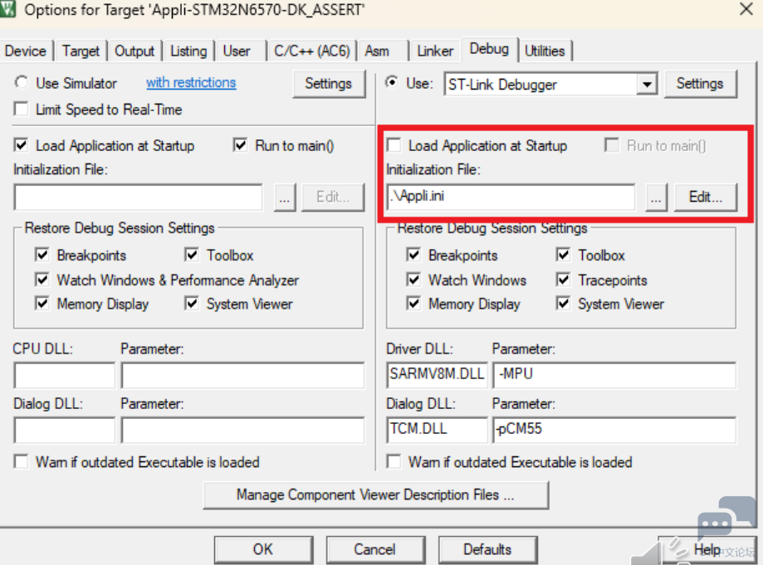The width and height of the screenshot is (763, 565).
Task: Open Manage Component Viewer Description Files
Action: pos(375,495)
